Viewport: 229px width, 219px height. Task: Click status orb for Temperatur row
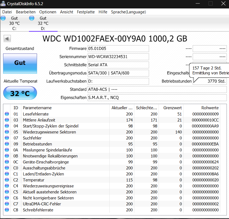[x=7, y=180]
